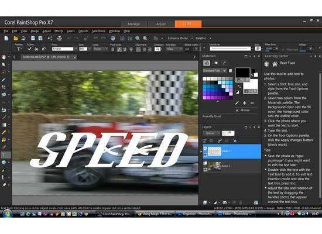
Task: Click the Print icon
Action: click(60, 38)
